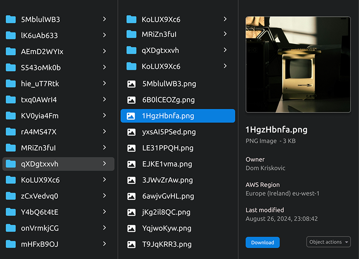The height and width of the screenshot is (259, 359).
Task: Click 1HgzHbnfa.png heading in the details panel
Action: pos(276,130)
